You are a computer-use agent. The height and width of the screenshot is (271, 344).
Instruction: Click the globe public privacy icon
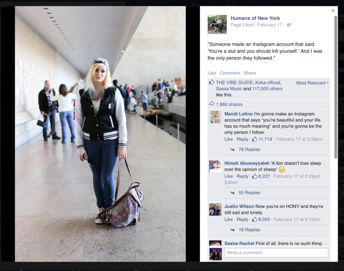pos(289,25)
